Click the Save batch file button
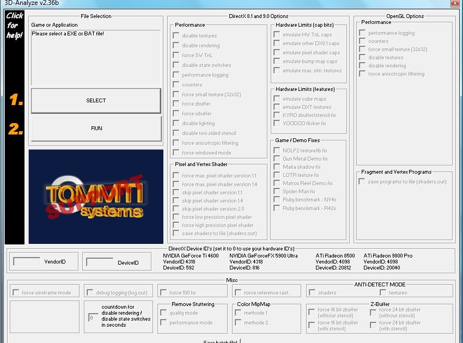This screenshot has height=343, width=463. [x=220, y=341]
